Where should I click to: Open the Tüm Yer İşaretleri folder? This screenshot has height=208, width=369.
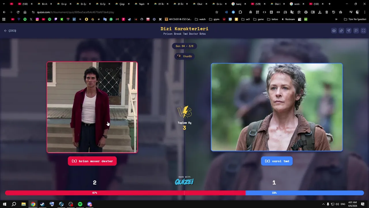(355, 19)
